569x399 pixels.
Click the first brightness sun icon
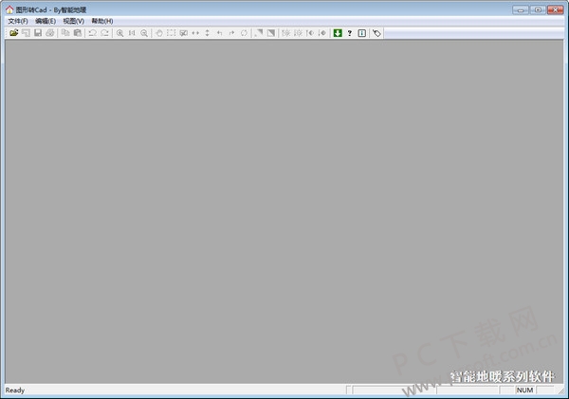coord(286,33)
